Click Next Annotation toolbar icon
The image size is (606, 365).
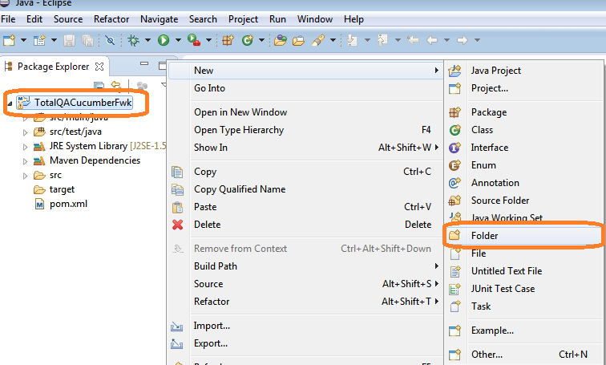[352, 40]
